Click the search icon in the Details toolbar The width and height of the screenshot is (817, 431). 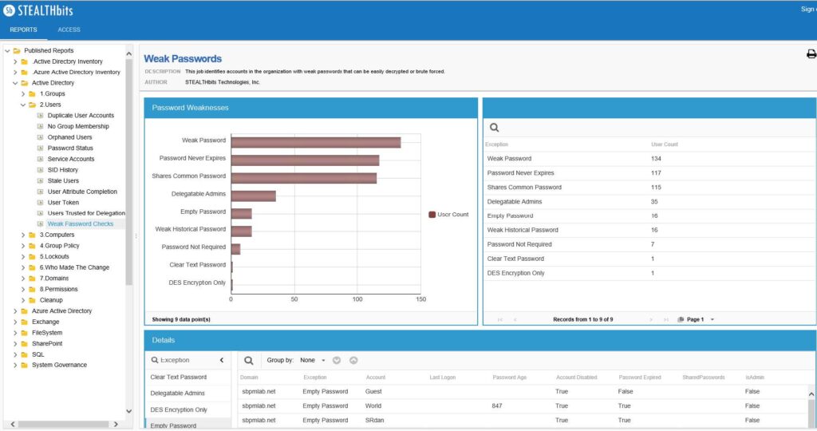(x=249, y=360)
